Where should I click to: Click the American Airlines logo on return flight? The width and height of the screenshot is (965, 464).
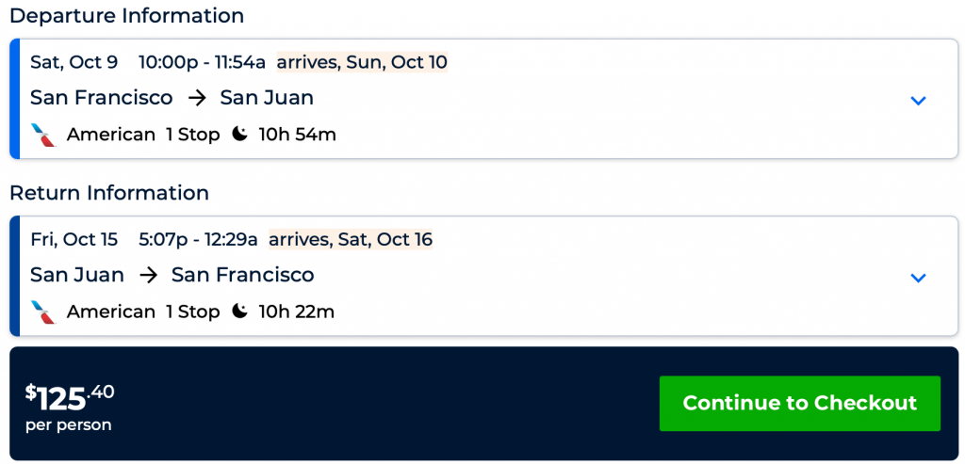click(x=43, y=312)
